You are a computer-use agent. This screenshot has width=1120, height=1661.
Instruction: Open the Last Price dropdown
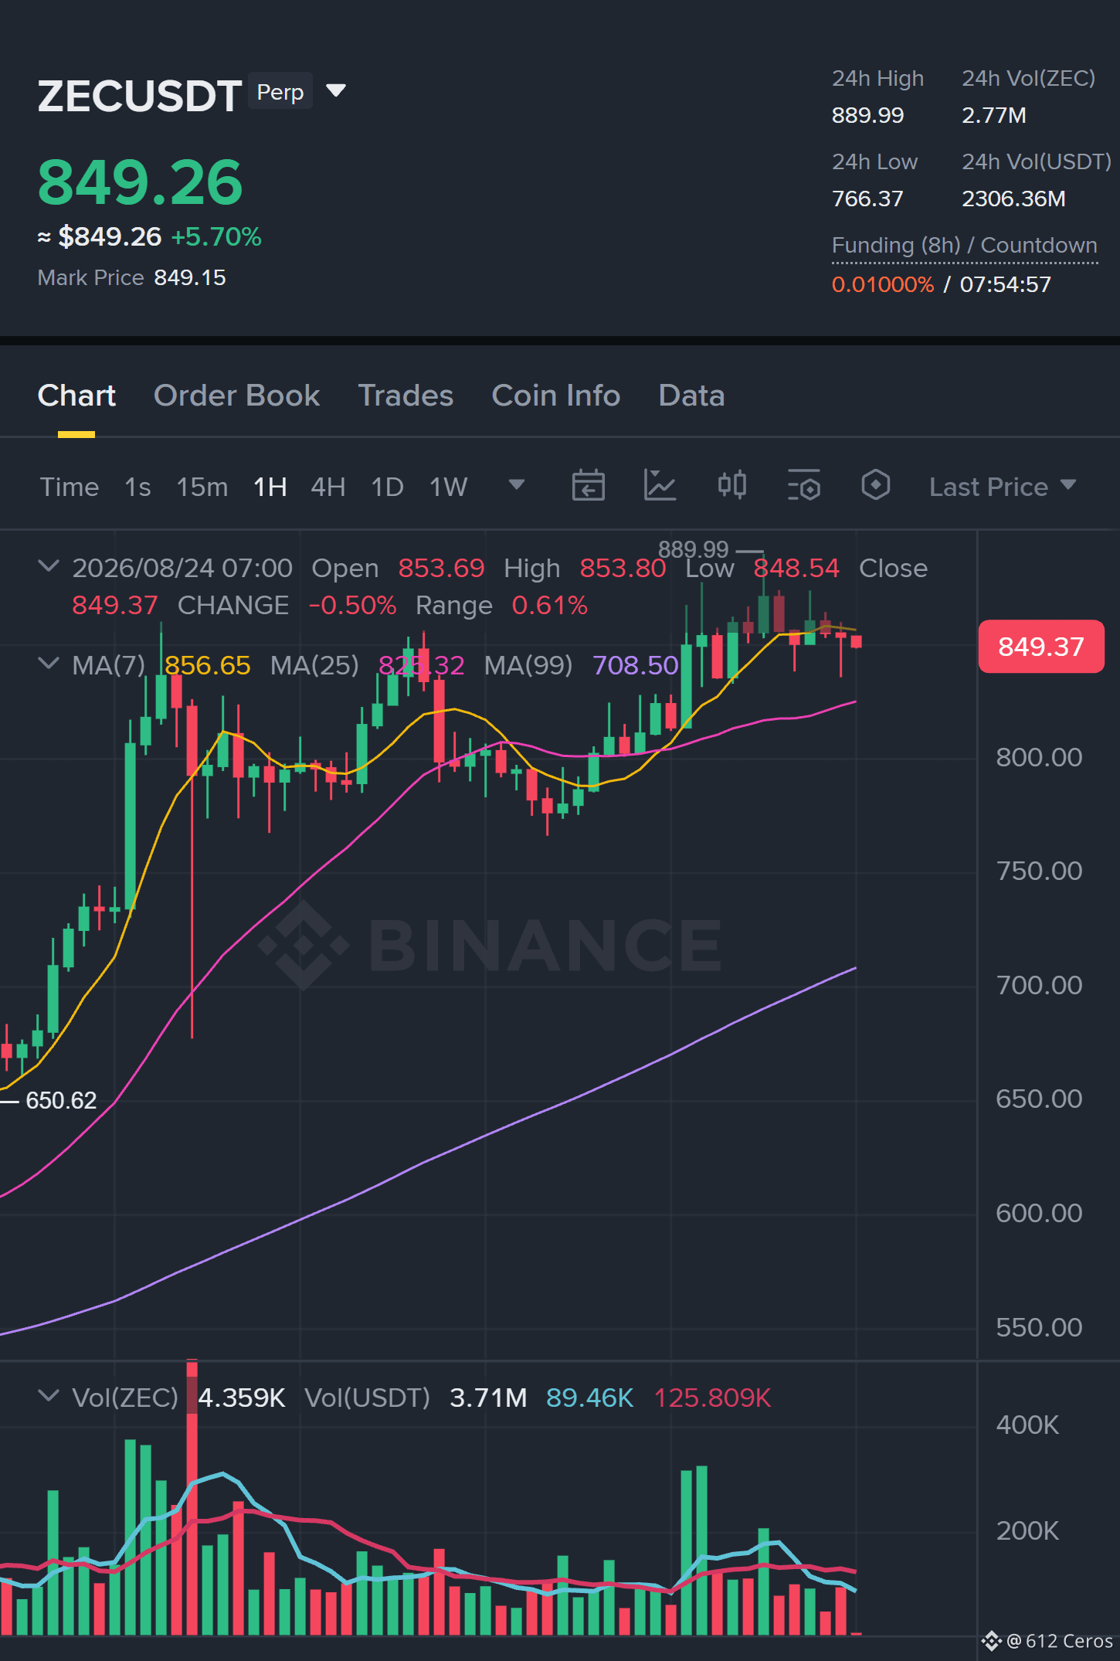tap(1003, 487)
